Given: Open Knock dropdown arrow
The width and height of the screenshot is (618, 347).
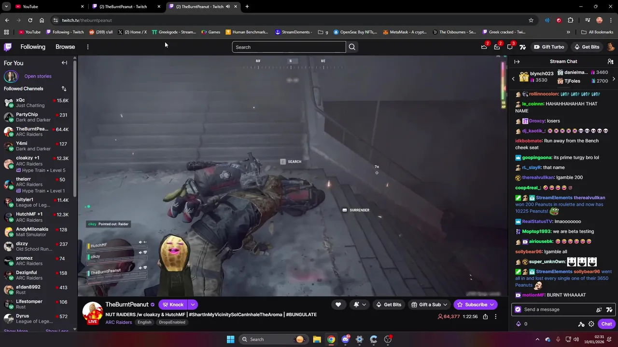Looking at the screenshot, I should coord(193,305).
